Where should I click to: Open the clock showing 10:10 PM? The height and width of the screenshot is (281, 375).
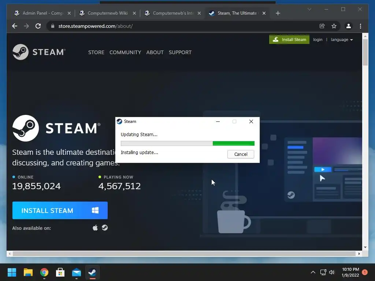click(x=350, y=272)
